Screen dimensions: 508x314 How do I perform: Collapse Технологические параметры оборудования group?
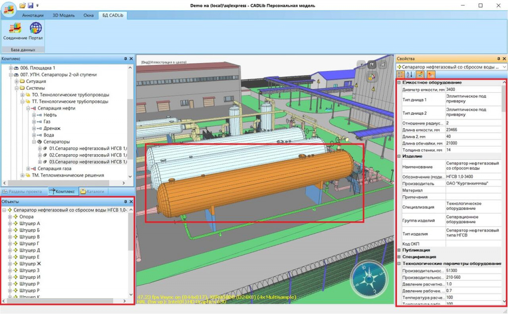tap(399, 264)
